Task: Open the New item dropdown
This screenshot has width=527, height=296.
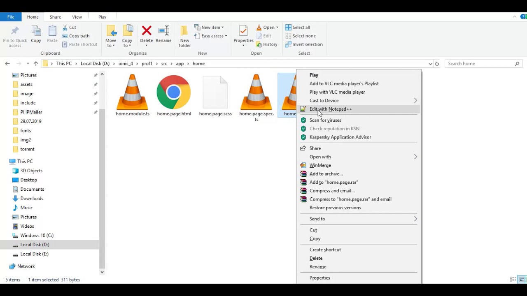Action: 209,27
